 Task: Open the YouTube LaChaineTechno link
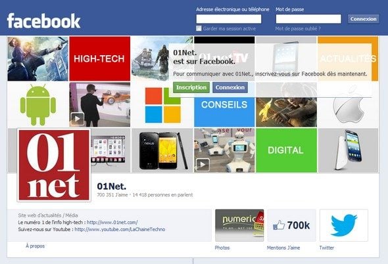coord(120,229)
